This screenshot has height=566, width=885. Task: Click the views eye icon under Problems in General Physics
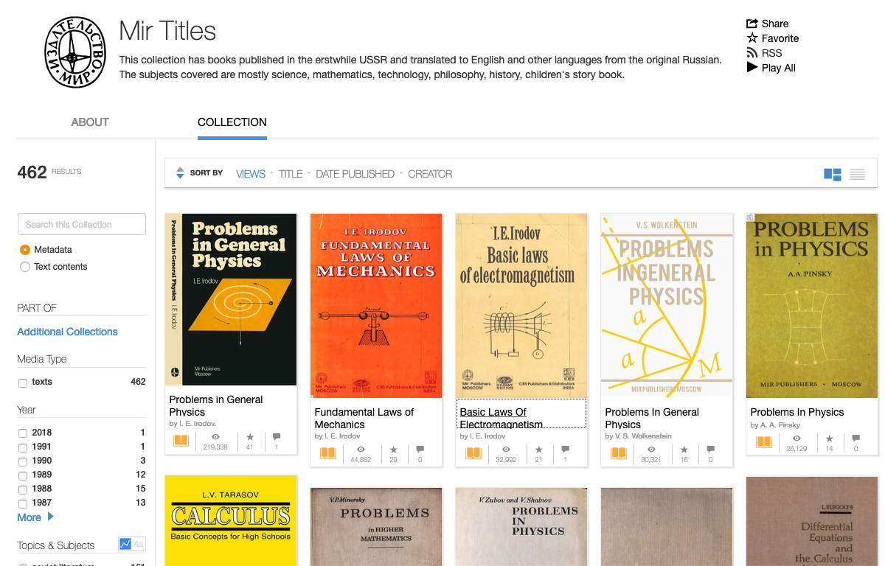(215, 436)
